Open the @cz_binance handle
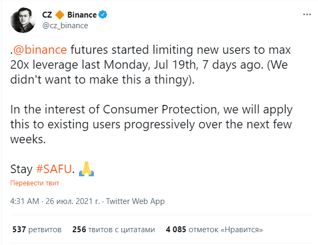Screen dimensions: 318x245 pyautogui.click(x=65, y=26)
